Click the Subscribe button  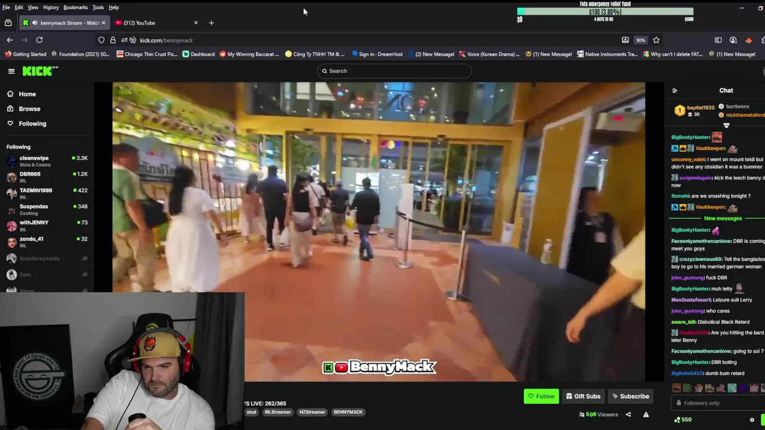coord(630,396)
